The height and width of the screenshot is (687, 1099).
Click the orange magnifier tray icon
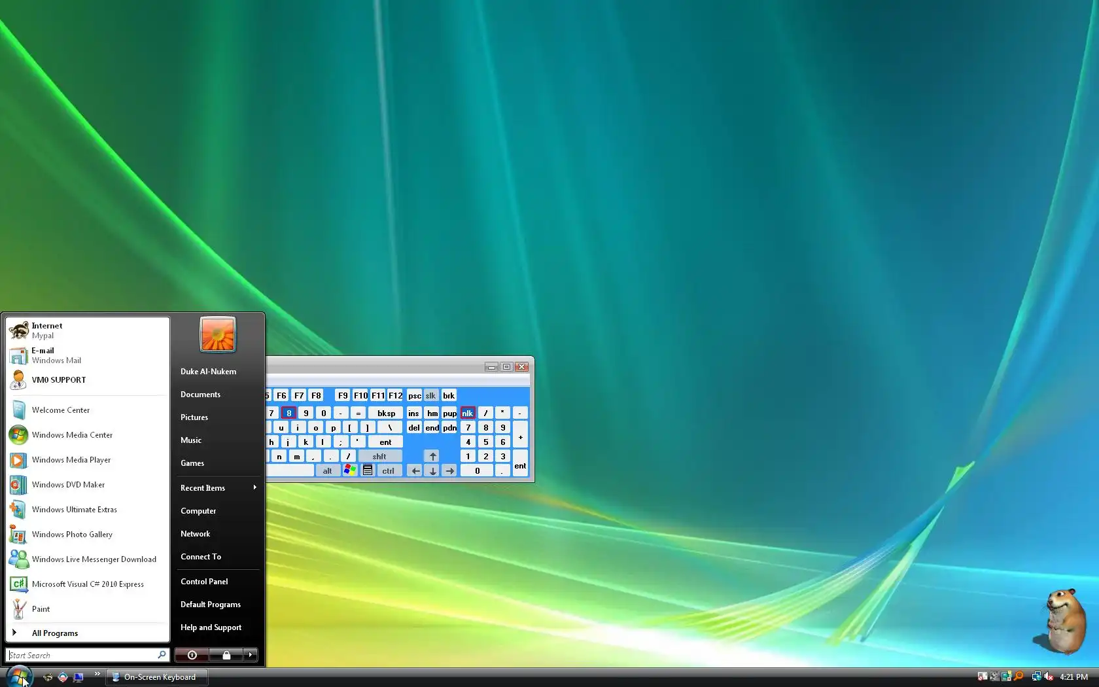[1019, 677]
